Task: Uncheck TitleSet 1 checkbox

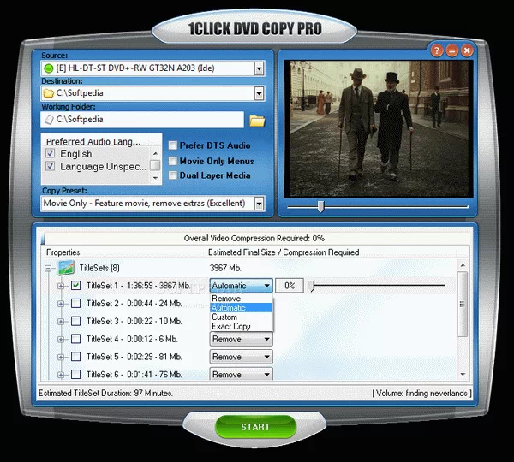Action: tap(76, 286)
